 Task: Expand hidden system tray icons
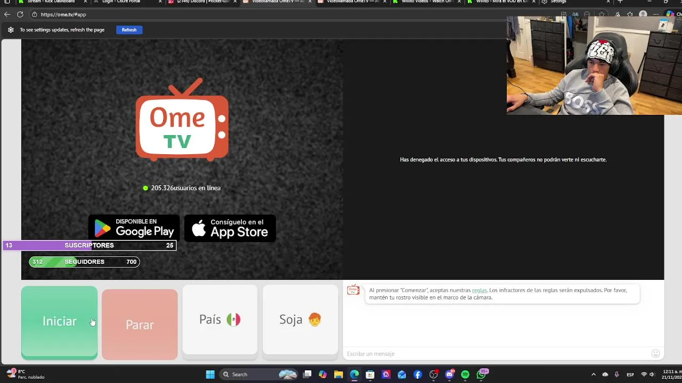(x=594, y=374)
